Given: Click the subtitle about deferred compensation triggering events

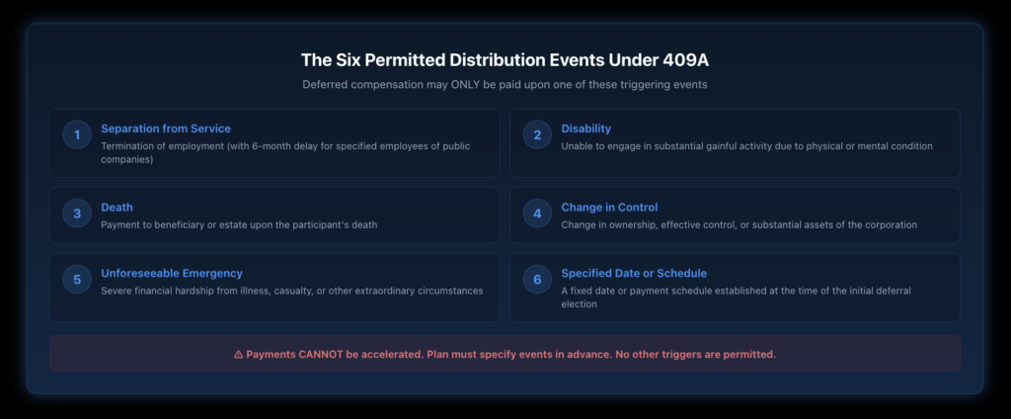Looking at the screenshot, I should 505,85.
